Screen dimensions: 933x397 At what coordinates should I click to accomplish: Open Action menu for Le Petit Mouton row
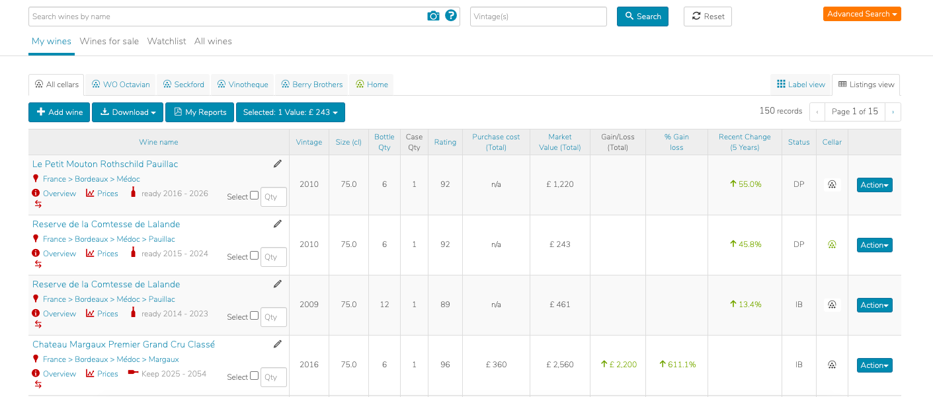[x=874, y=185]
